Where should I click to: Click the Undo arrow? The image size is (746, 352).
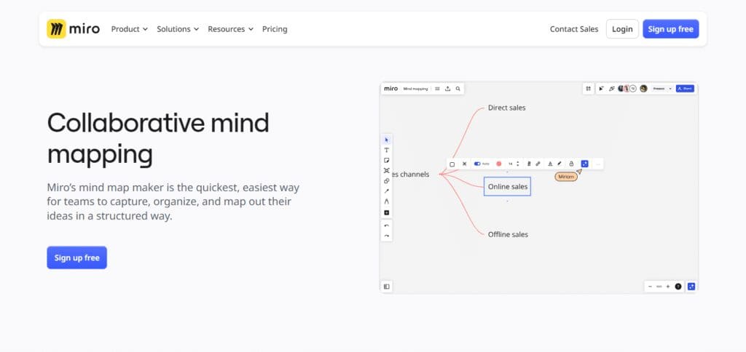[x=386, y=225]
